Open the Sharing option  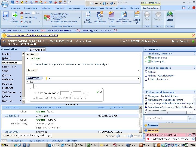(x=26, y=22)
